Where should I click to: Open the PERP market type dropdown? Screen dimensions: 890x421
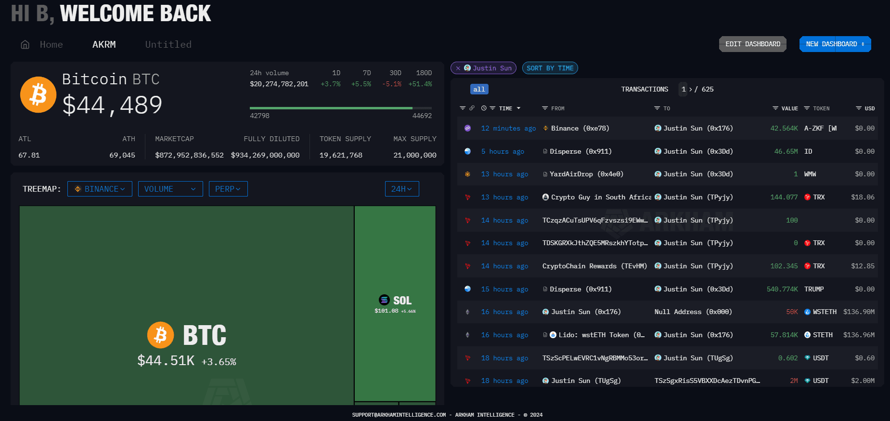[x=228, y=189]
